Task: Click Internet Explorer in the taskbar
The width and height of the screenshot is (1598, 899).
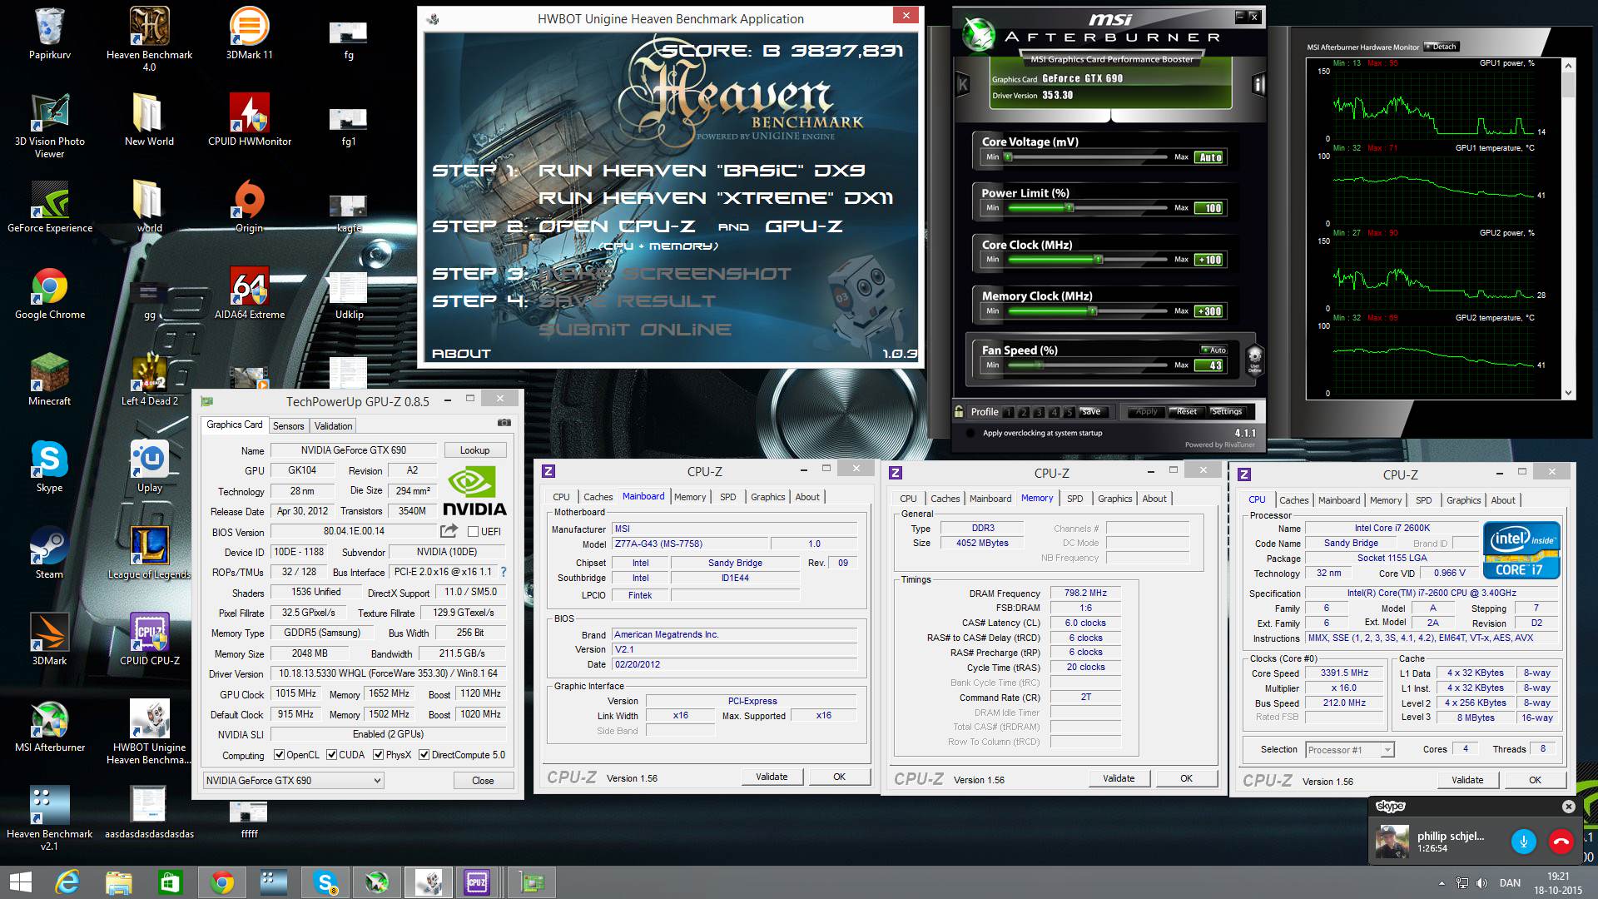Action: coord(67,882)
